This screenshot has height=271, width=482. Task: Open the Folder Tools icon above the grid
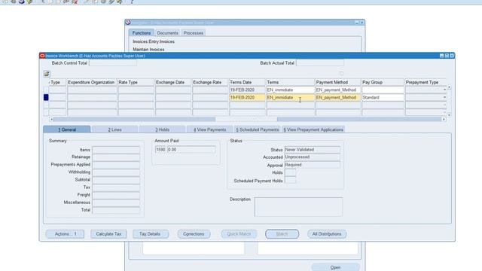[47, 74]
